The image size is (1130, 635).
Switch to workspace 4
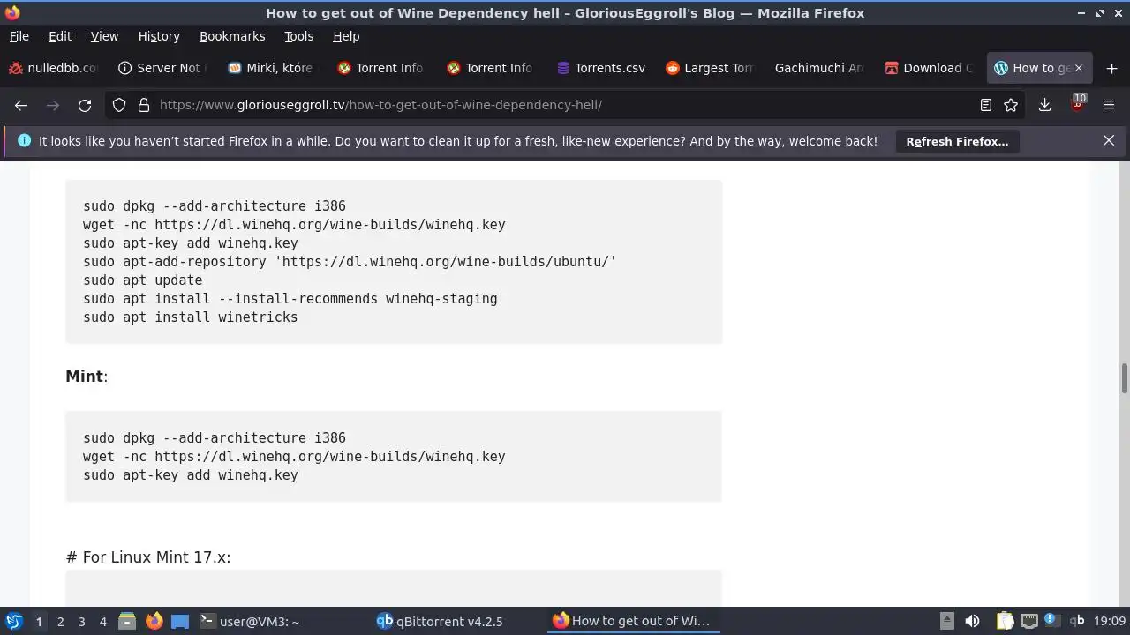tap(102, 622)
